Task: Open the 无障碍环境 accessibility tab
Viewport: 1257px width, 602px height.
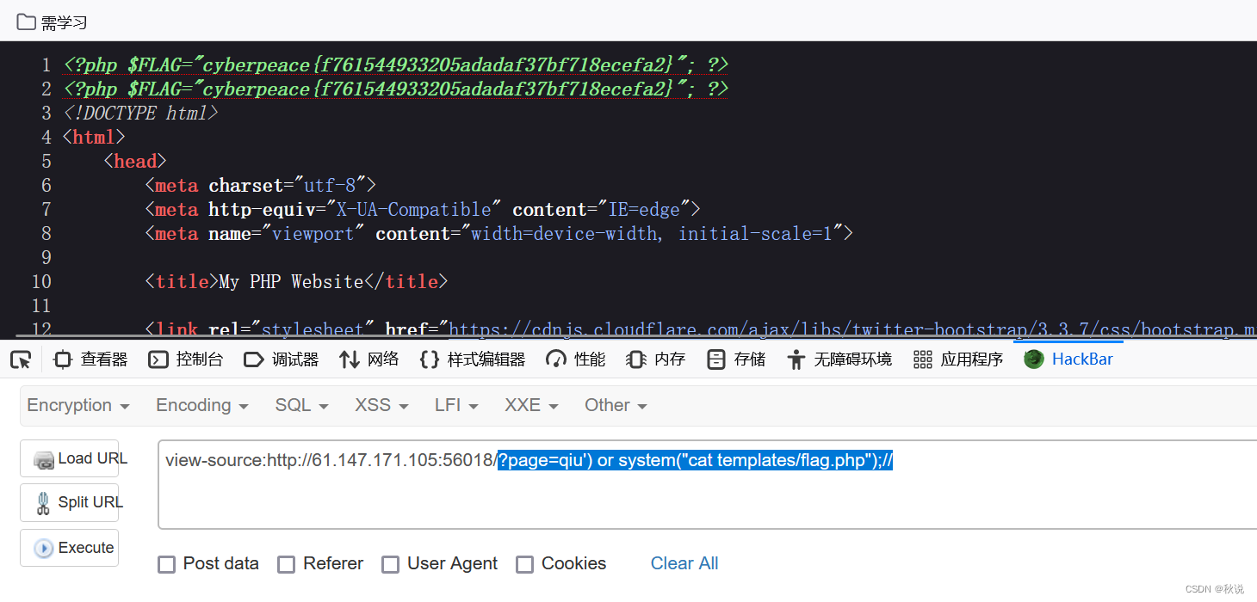Action: [x=839, y=359]
